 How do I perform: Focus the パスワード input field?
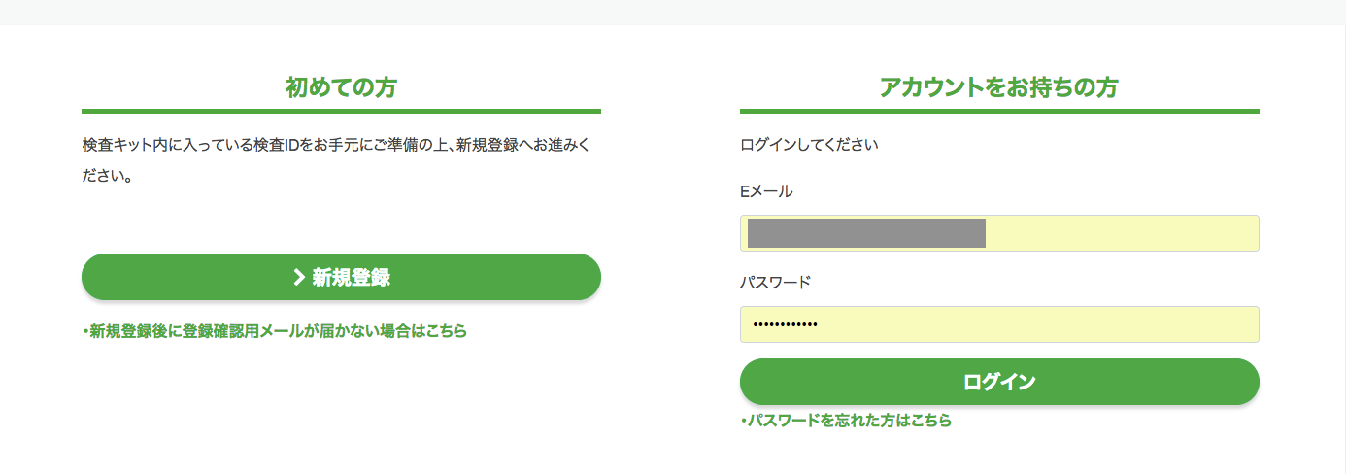[x=999, y=324]
